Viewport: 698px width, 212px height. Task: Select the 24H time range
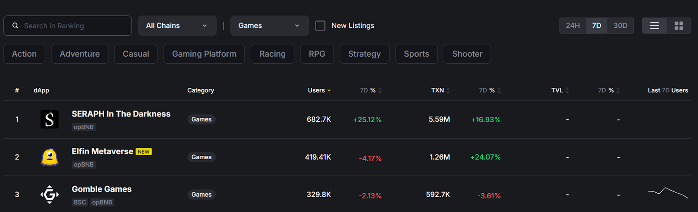tap(572, 26)
